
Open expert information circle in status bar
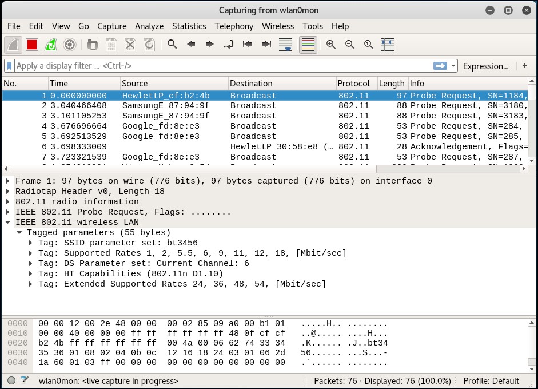point(11,380)
